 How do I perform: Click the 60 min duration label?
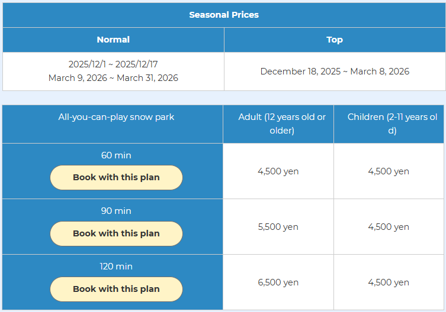tap(116, 155)
